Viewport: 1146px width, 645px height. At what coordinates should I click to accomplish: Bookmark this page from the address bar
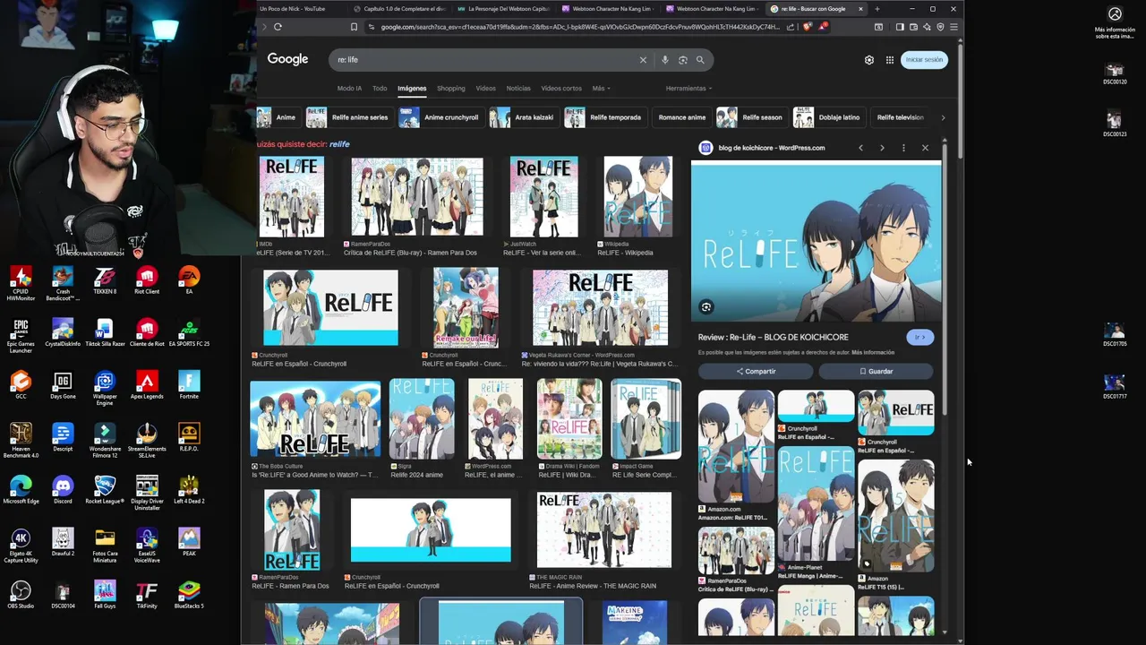coord(354,27)
